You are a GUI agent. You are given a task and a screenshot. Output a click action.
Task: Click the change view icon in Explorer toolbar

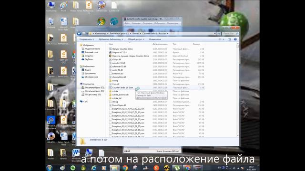(220, 39)
